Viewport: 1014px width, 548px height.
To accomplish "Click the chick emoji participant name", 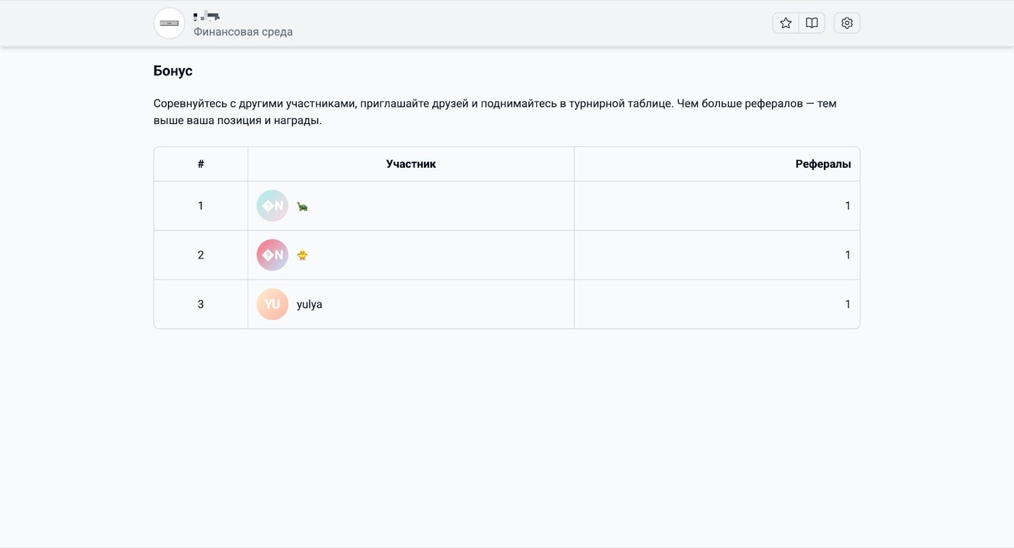I will tap(302, 256).
